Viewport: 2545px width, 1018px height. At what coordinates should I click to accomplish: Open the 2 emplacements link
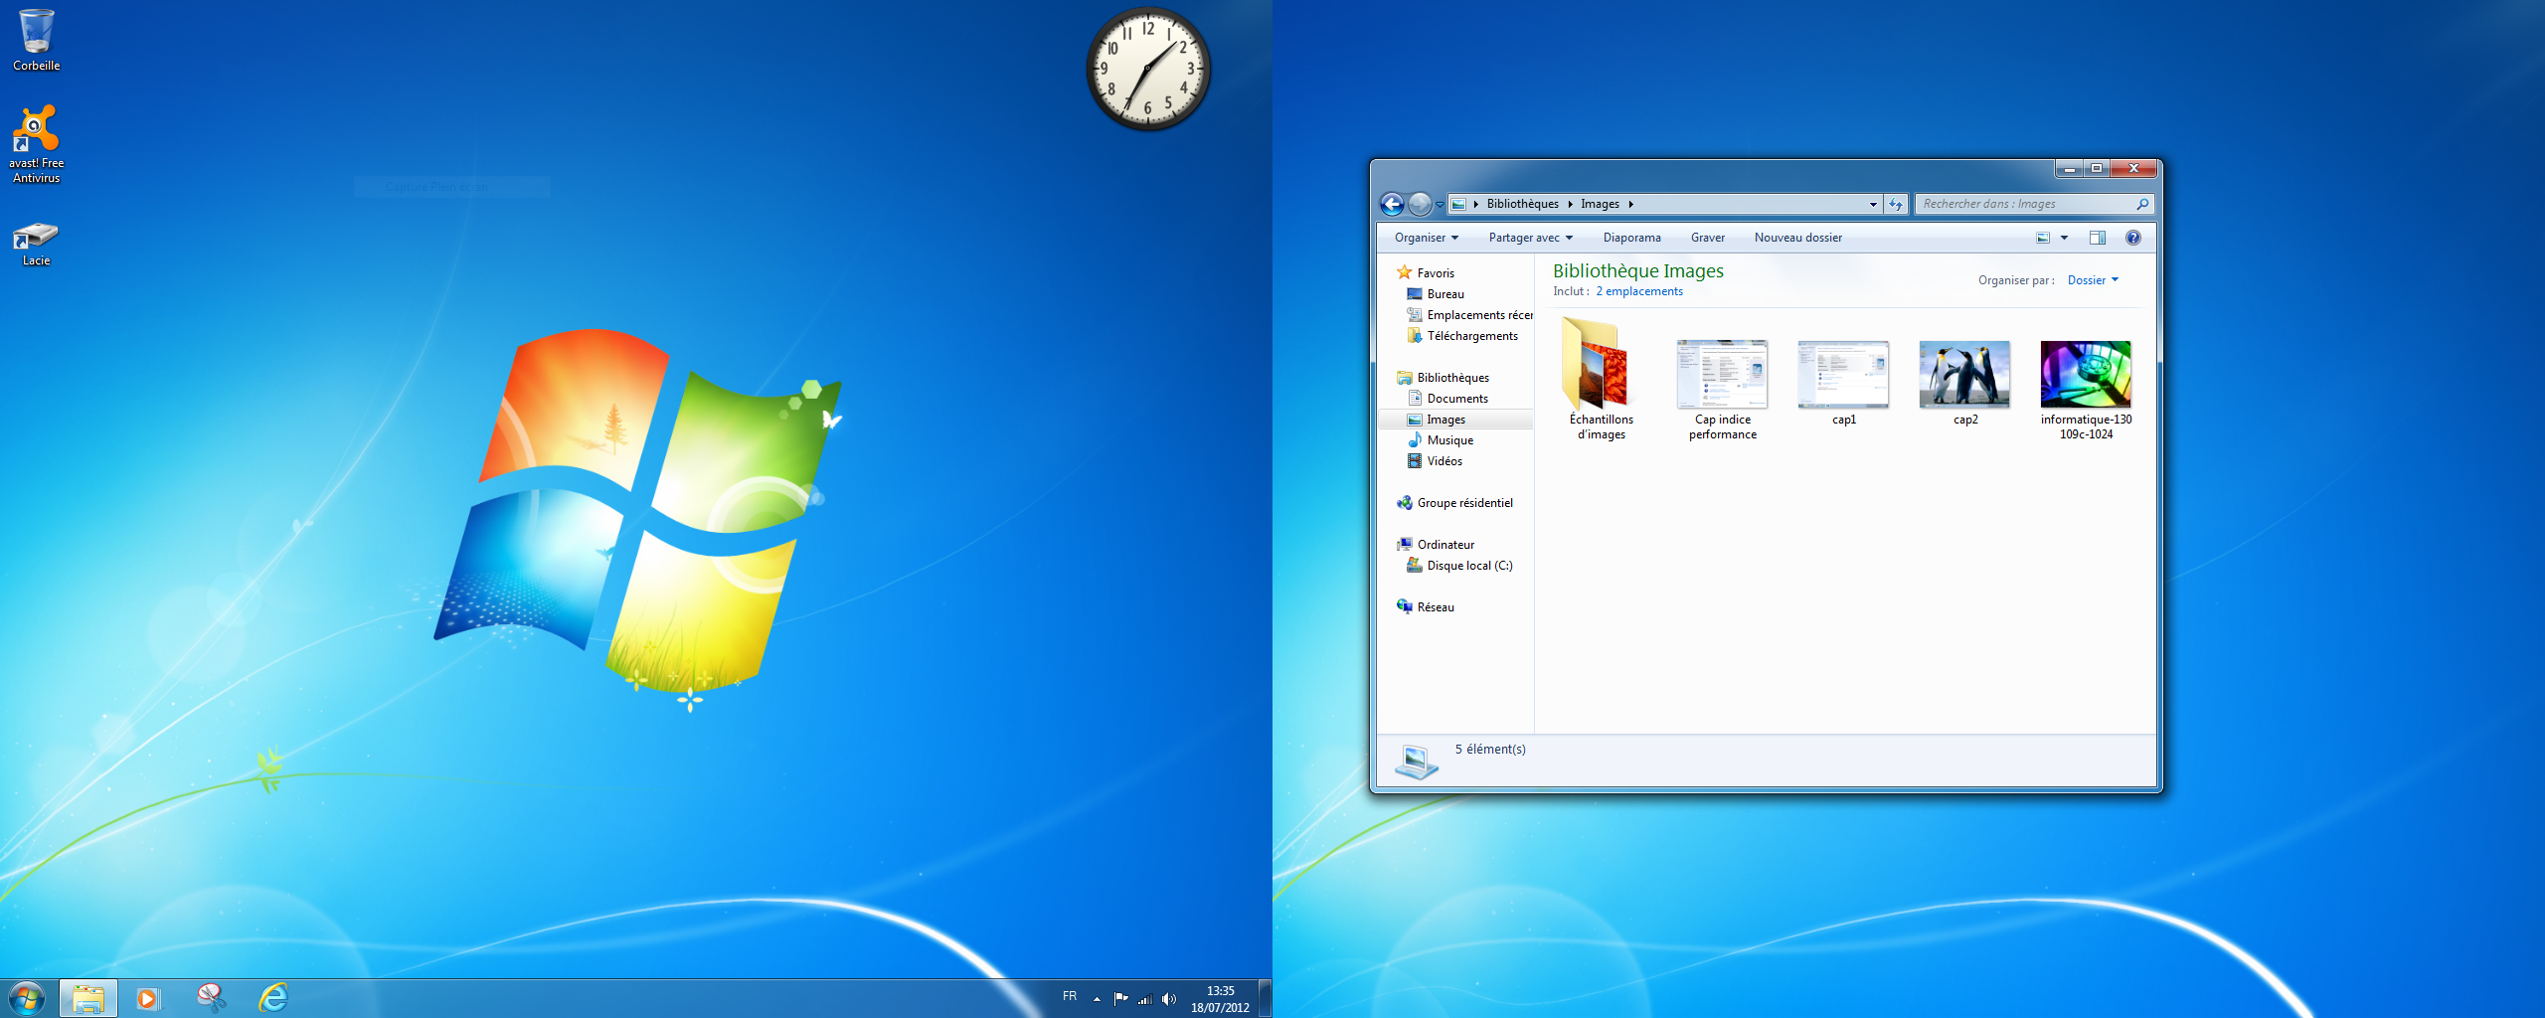1639,291
